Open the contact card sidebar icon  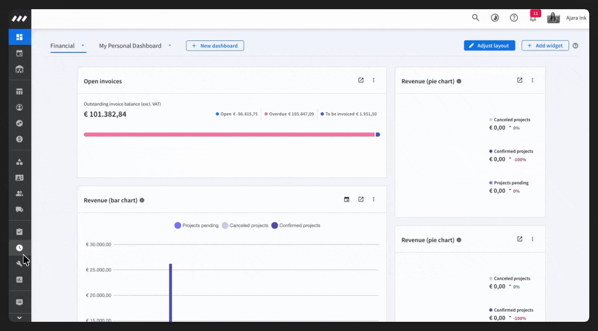point(19,177)
